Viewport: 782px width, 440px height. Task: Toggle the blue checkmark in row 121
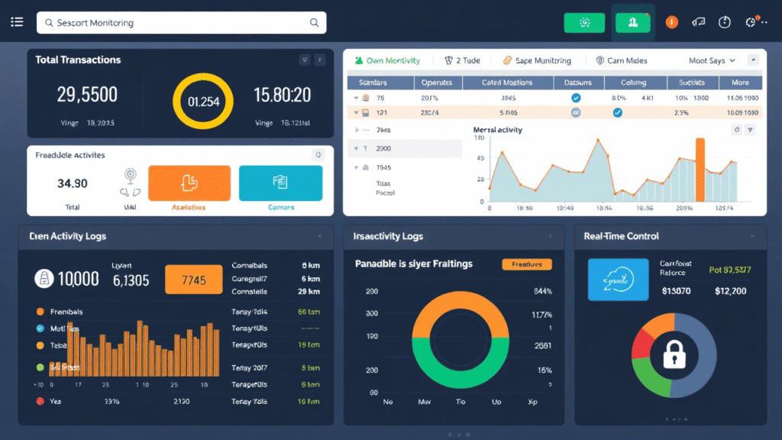[617, 112]
